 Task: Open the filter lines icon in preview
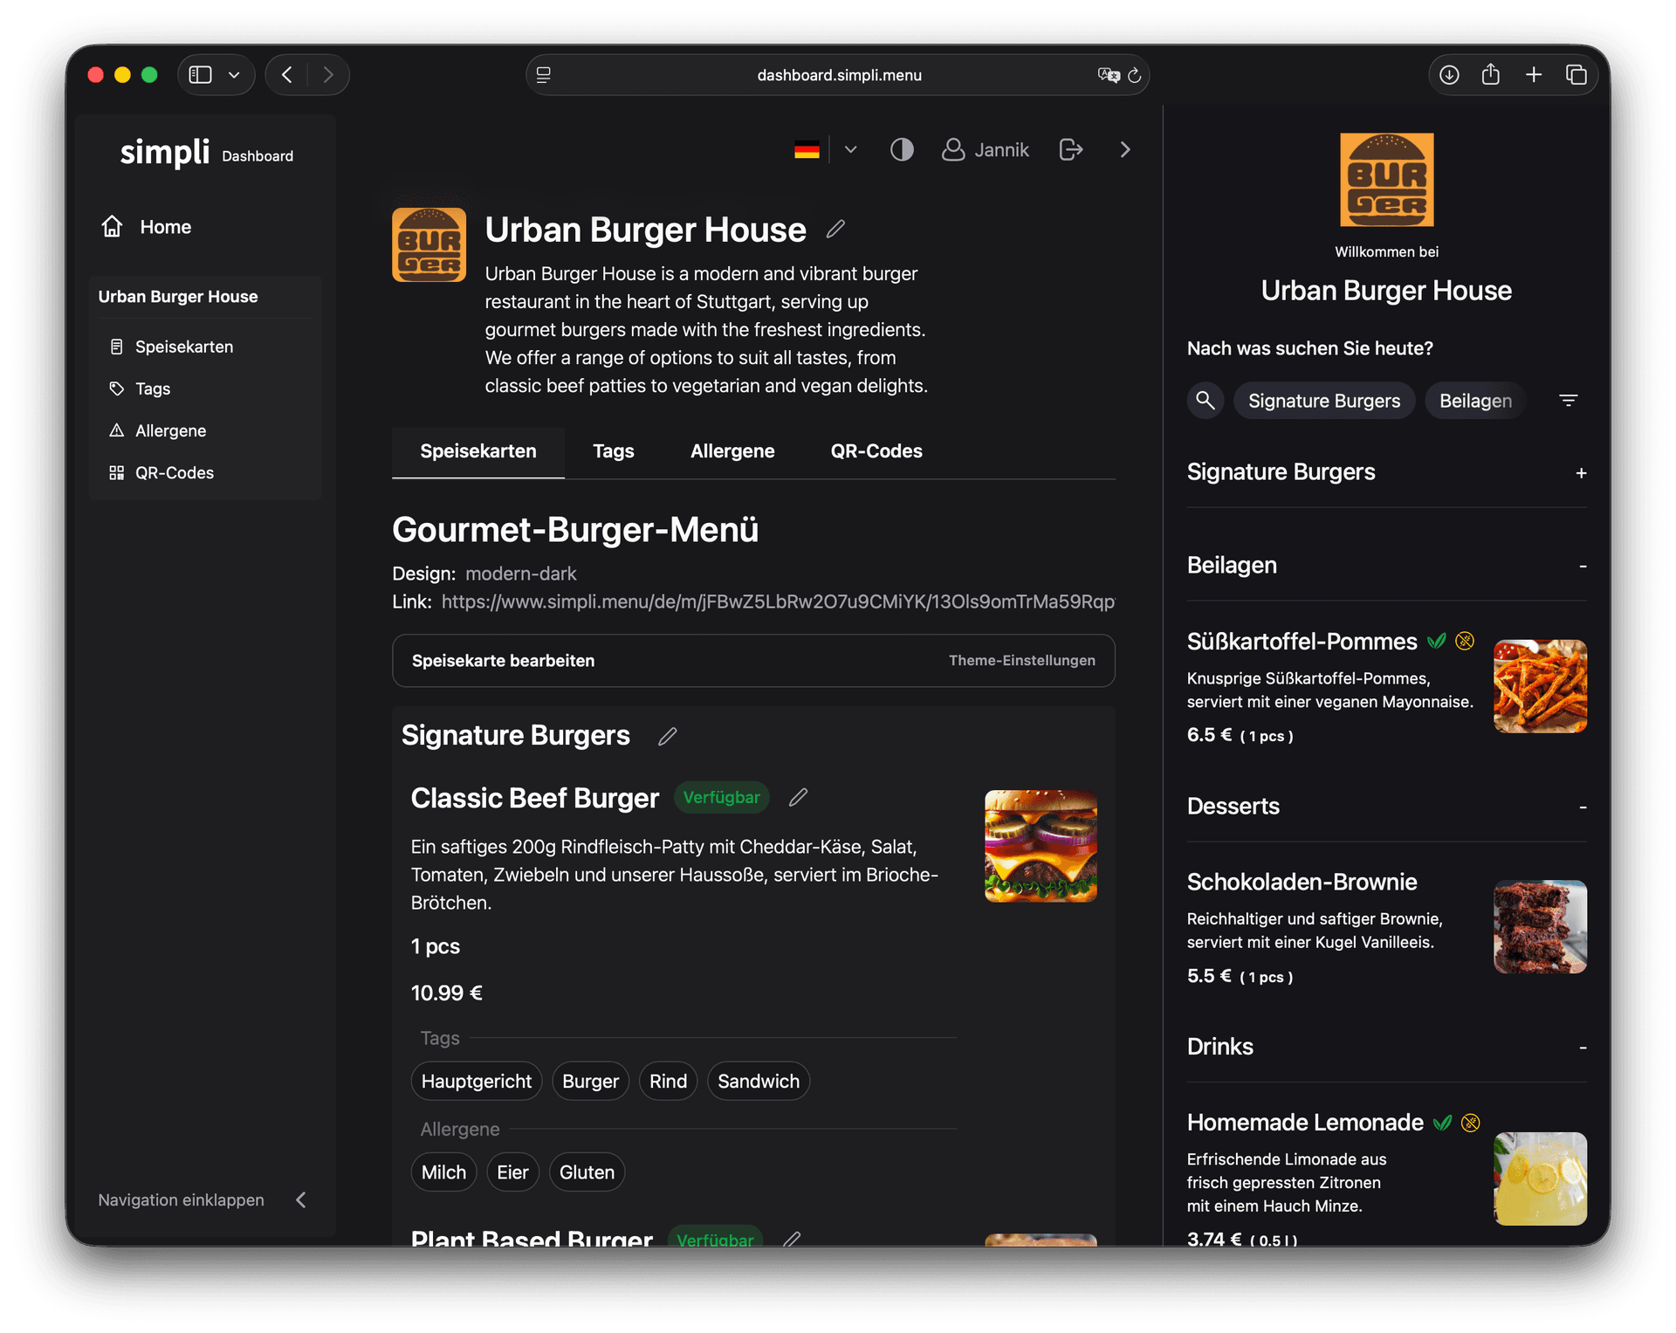tap(1569, 401)
